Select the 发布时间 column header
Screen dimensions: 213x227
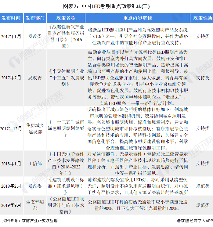pos(11,18)
